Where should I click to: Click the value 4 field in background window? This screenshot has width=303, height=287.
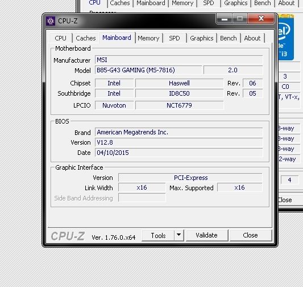[289, 180]
